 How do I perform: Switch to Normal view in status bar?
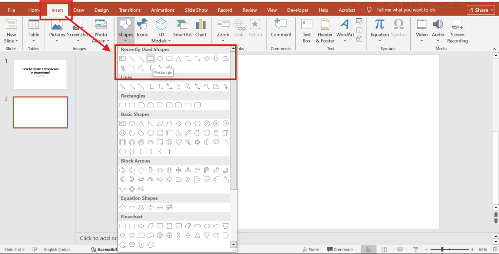pos(370,249)
